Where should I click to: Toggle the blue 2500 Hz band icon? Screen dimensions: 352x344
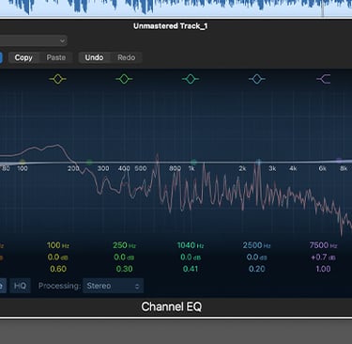257,79
